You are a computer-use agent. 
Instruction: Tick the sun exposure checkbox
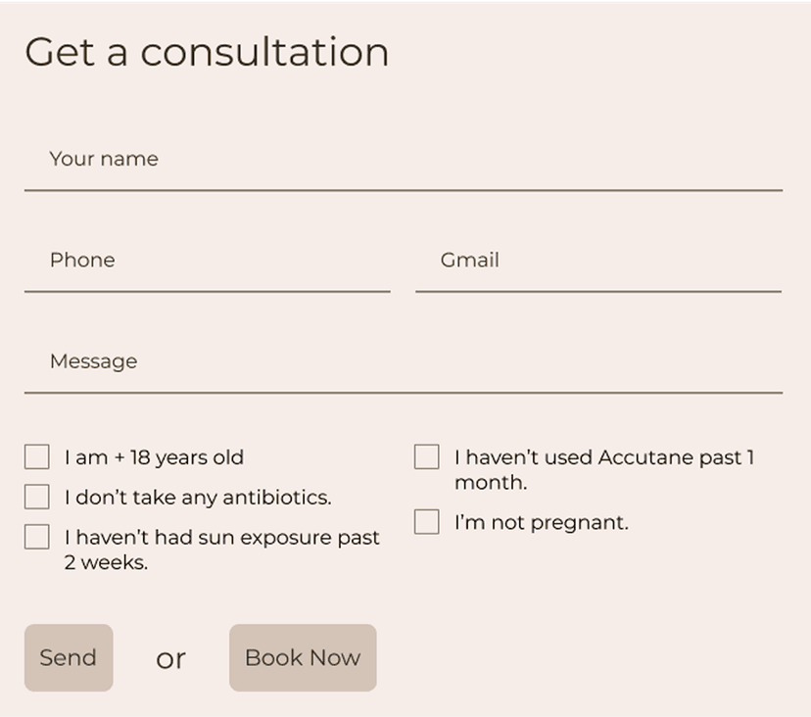coord(36,537)
